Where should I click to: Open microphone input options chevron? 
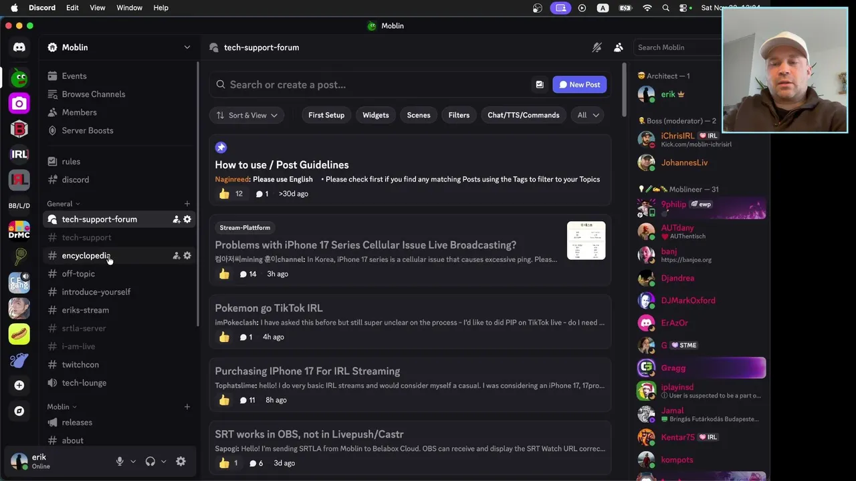133,461
